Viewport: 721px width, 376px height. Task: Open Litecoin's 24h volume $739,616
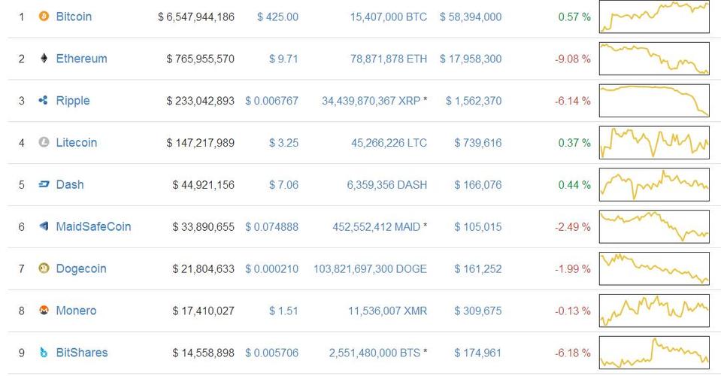pyautogui.click(x=477, y=143)
